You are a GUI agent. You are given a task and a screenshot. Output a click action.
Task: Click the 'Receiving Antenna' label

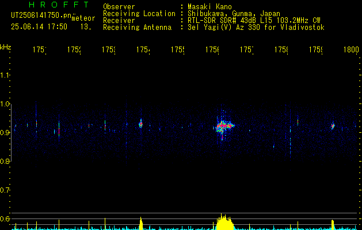[138, 28]
